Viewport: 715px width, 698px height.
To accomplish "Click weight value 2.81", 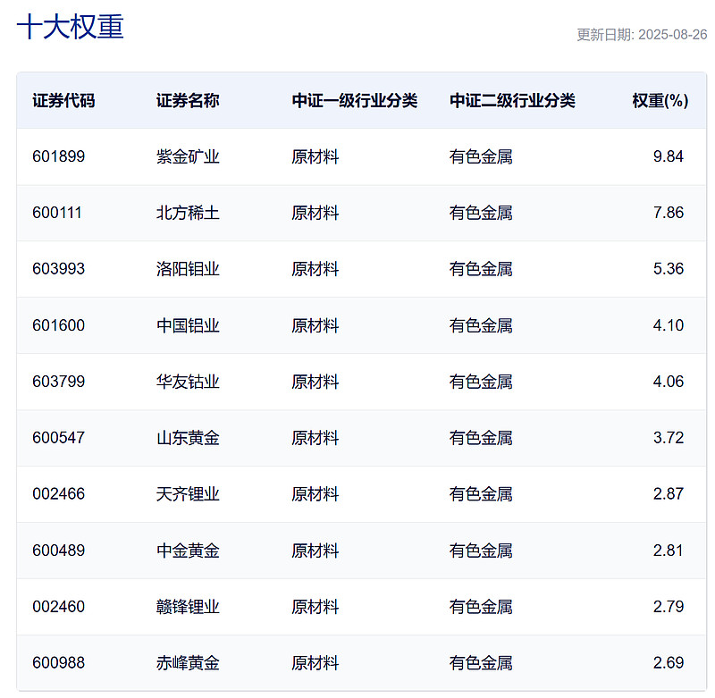I will pos(668,551).
